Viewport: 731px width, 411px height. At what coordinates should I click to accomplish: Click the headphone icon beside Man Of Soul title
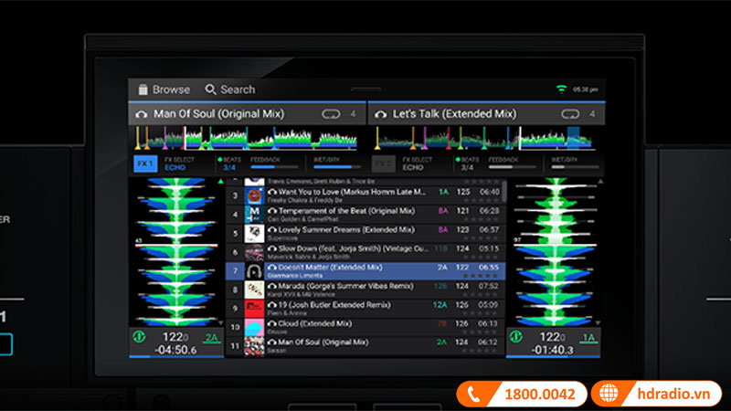(142, 115)
